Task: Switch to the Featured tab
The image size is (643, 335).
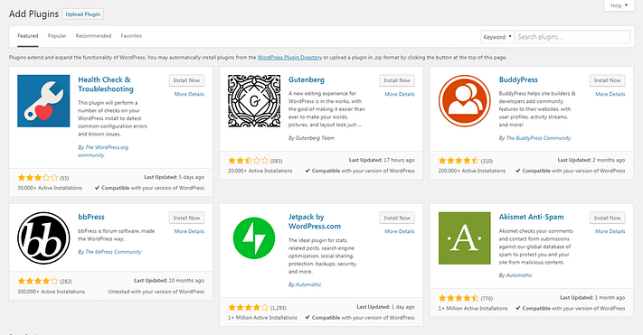Action: (x=28, y=36)
